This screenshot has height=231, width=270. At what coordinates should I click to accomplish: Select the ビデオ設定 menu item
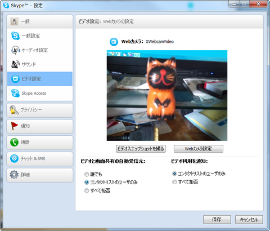click(40, 79)
